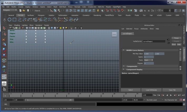Click the Select button at the bottom
Screen dimensions: 187x112
pos(131,90)
